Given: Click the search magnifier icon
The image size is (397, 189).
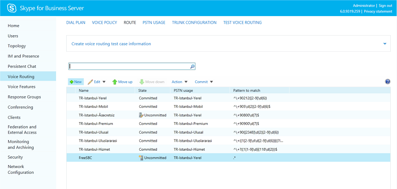Looking at the screenshot, I should [x=192, y=66].
